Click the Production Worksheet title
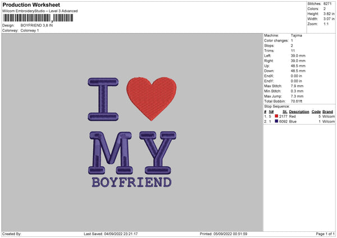Screen dimensions: 337x238 [x=31, y=5]
